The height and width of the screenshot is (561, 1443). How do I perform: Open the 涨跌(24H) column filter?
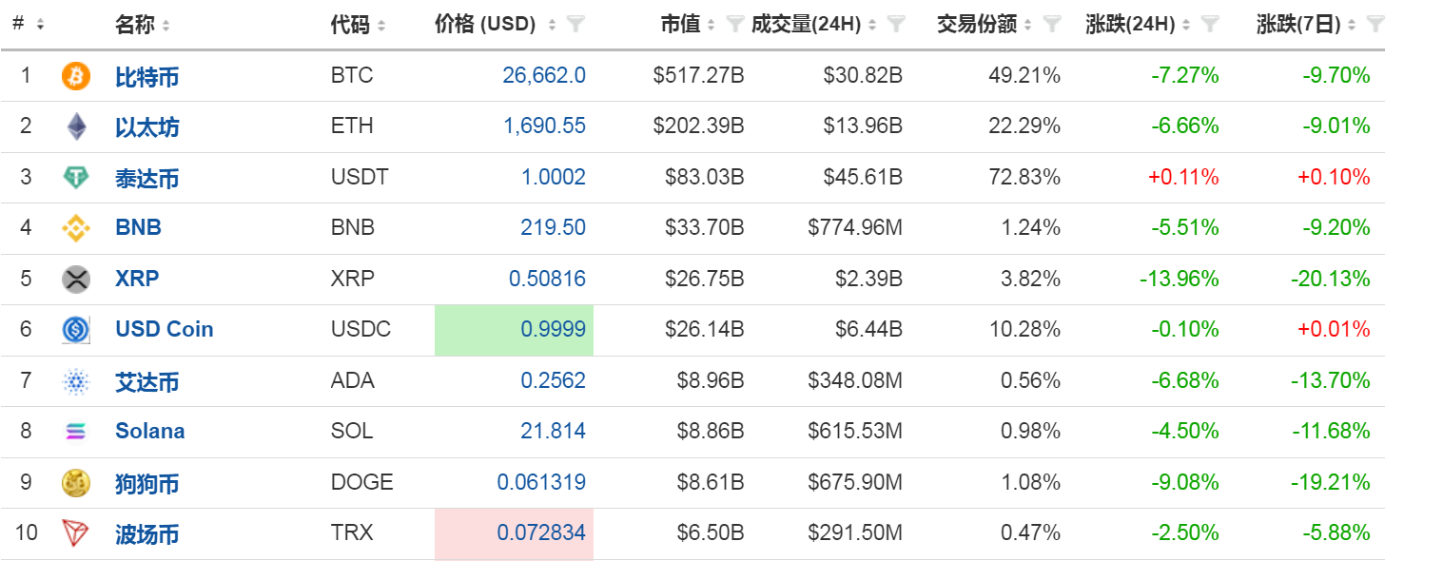click(1209, 25)
